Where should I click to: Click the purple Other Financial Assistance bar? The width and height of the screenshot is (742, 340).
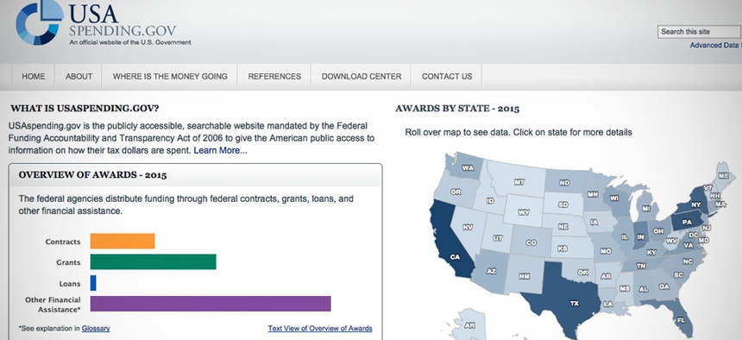[211, 304]
